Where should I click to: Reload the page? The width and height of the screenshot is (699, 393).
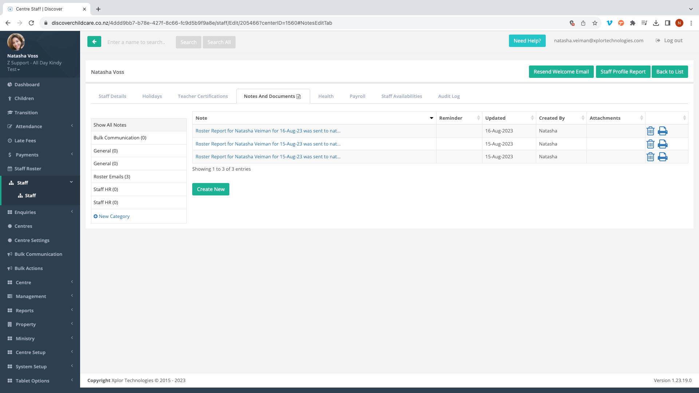point(31,23)
